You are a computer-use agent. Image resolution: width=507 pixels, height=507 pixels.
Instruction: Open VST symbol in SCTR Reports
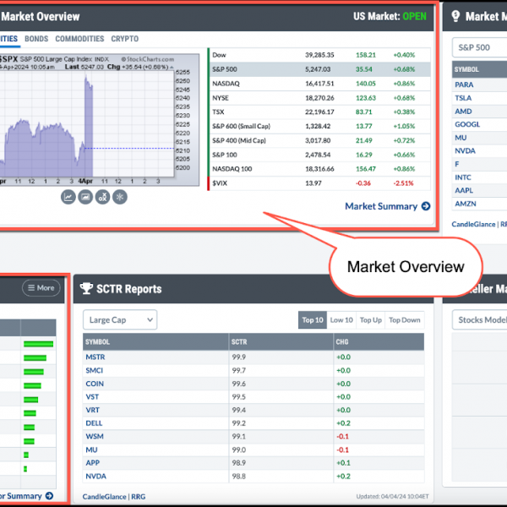point(92,397)
